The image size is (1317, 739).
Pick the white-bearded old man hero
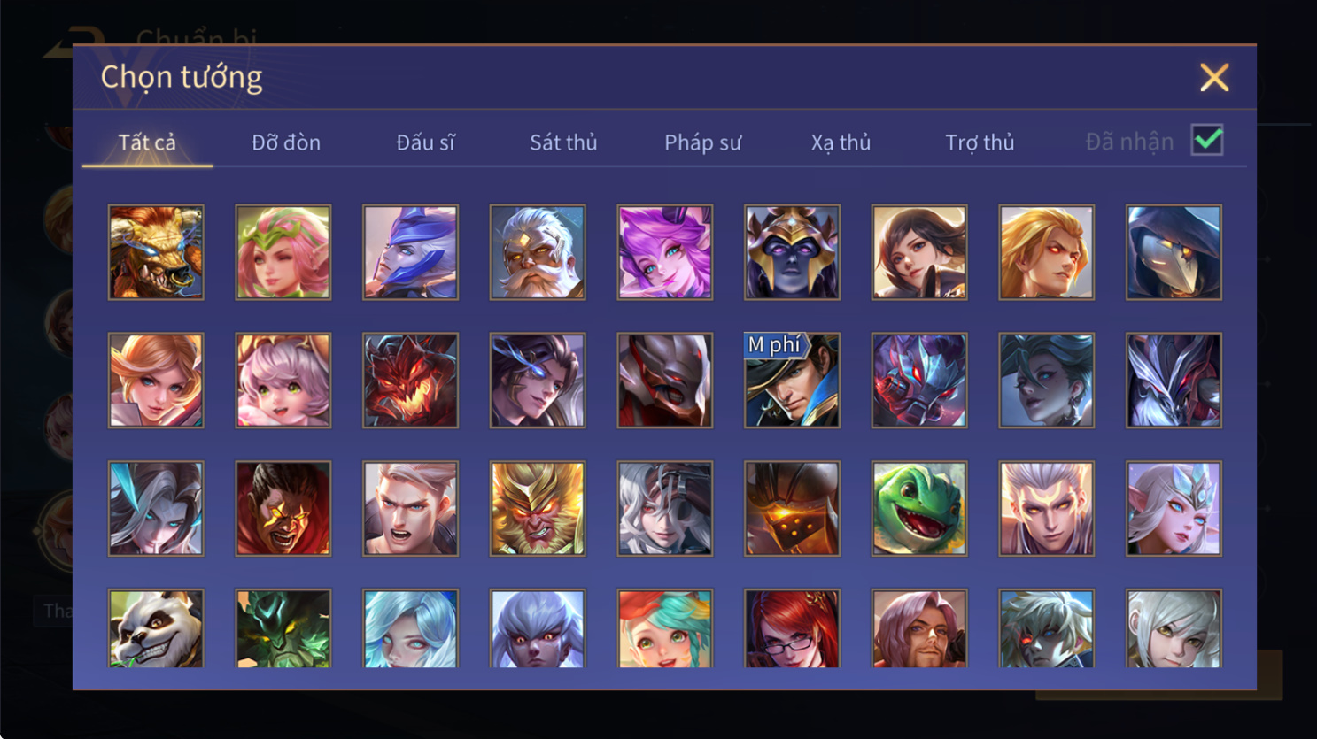tap(538, 252)
